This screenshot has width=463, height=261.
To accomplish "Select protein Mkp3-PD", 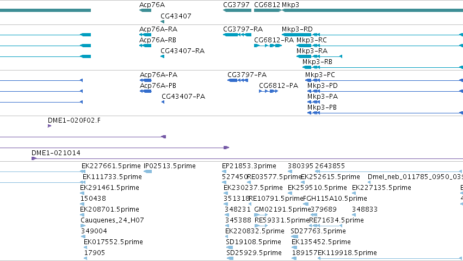I will [x=323, y=86].
